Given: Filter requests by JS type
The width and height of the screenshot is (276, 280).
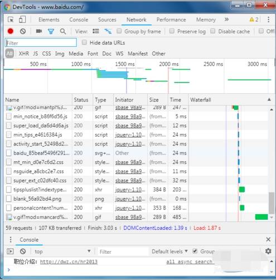Looking at the screenshot, I should (x=36, y=54).
